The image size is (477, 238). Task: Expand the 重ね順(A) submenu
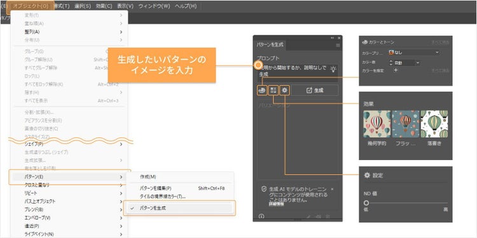click(x=69, y=23)
